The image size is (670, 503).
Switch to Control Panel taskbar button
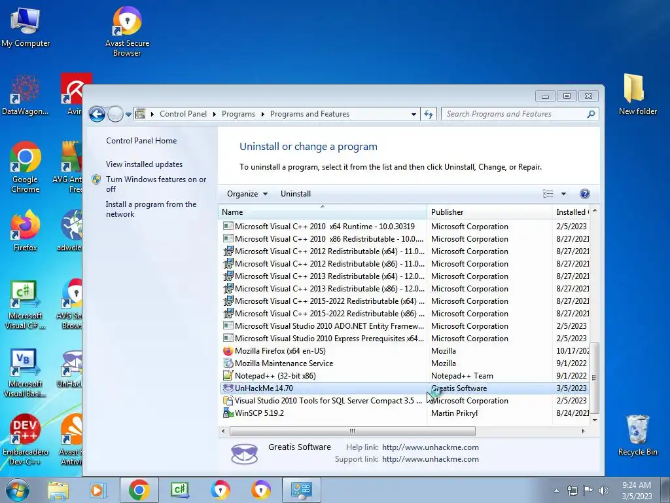301,490
